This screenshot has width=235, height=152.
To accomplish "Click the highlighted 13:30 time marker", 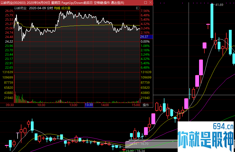I will (x=89, y=105).
